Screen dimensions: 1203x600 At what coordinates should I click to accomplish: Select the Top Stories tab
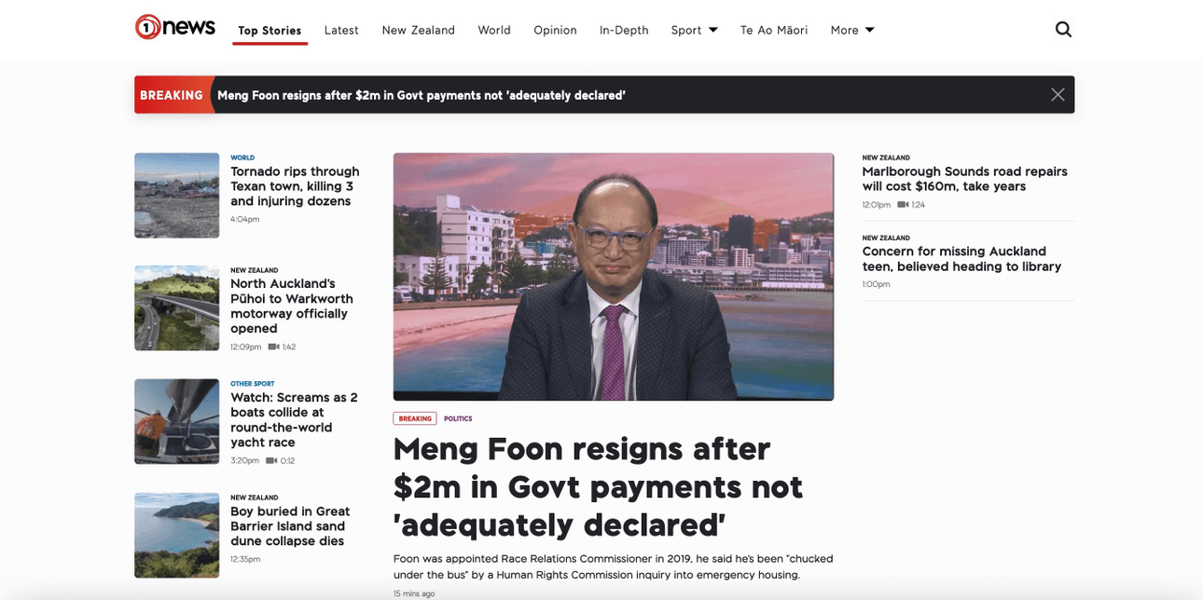[x=270, y=31]
